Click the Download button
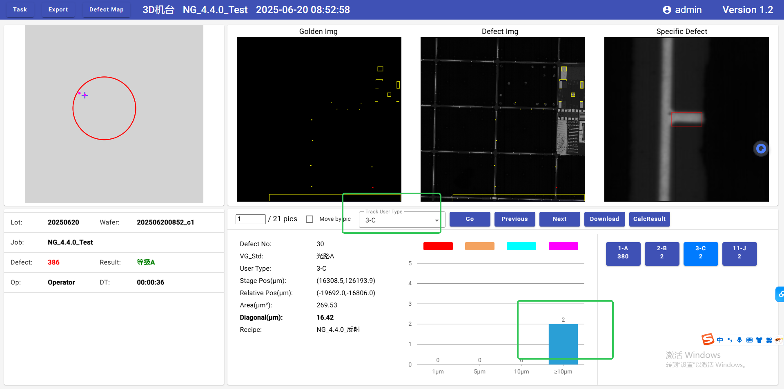This screenshot has width=784, height=389. (x=604, y=219)
